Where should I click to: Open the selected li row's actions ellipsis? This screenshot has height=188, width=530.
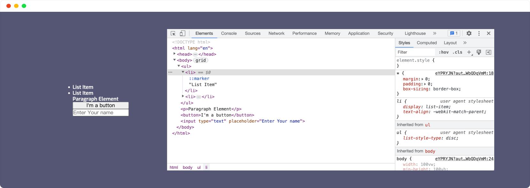coord(170,72)
